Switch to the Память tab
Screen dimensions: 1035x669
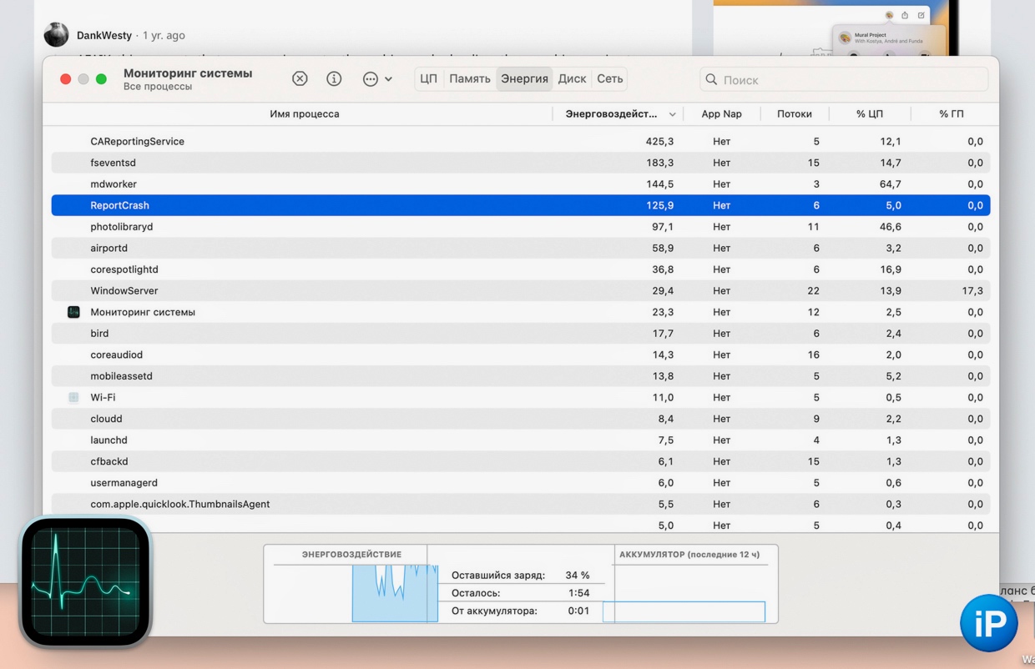click(469, 79)
